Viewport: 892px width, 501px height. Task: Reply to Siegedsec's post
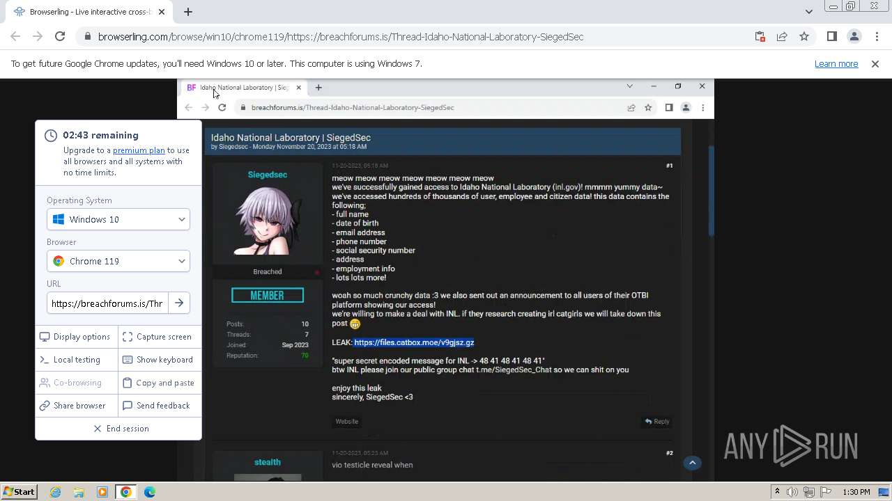(x=657, y=422)
